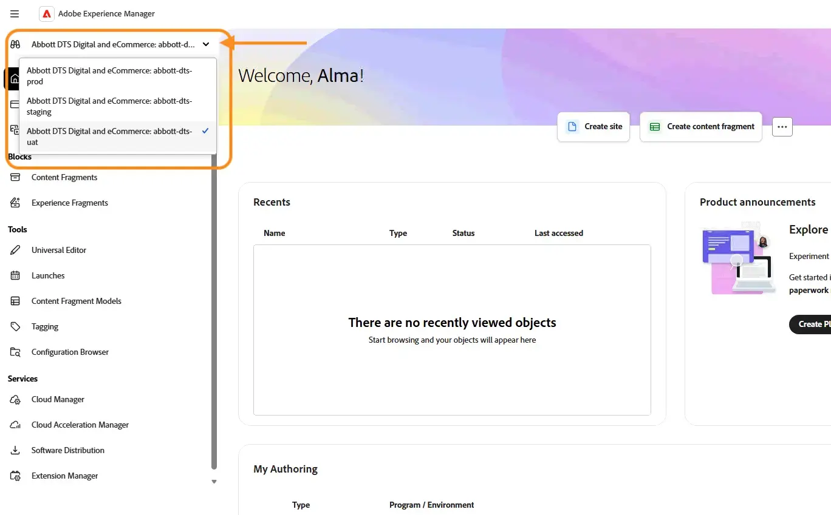Screen dimensions: 831x515
Task: Open Extension Manager via its icon
Action: (16, 476)
